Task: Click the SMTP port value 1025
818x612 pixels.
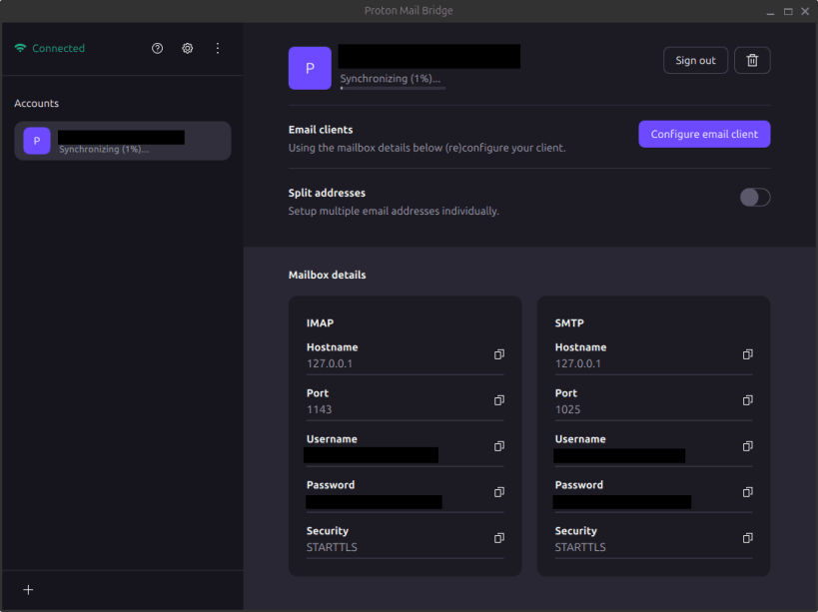Action: pyautogui.click(x=567, y=409)
